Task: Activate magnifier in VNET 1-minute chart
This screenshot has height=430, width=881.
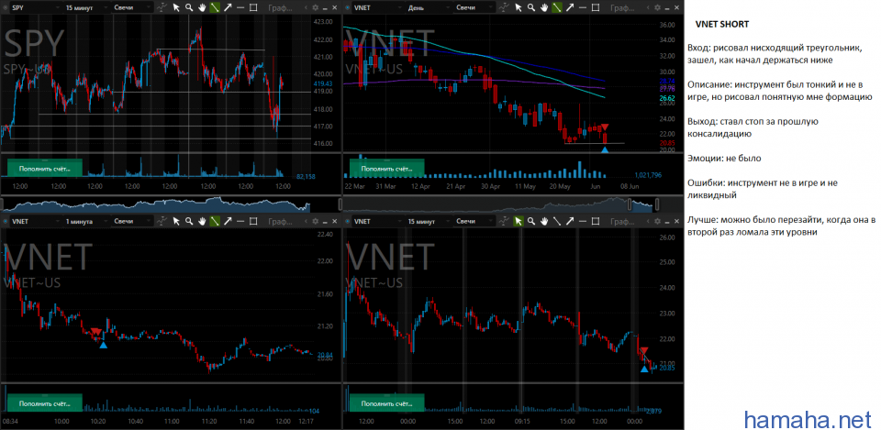Action: click(x=189, y=221)
